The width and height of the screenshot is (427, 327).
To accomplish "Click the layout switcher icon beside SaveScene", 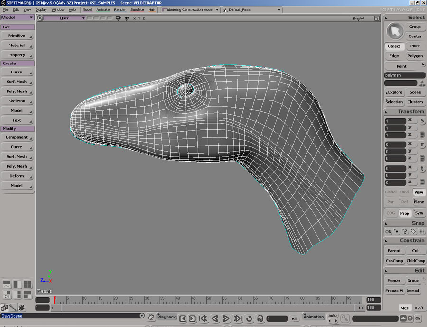I will 150,317.
